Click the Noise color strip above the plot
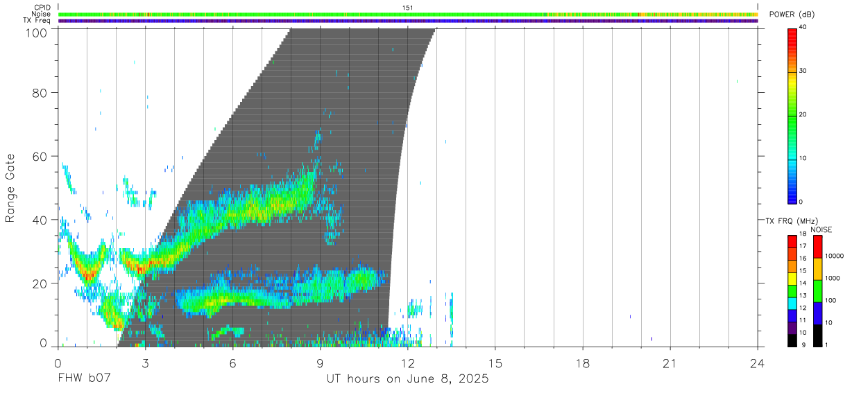Viewport: 852px width, 393px height. [408, 14]
